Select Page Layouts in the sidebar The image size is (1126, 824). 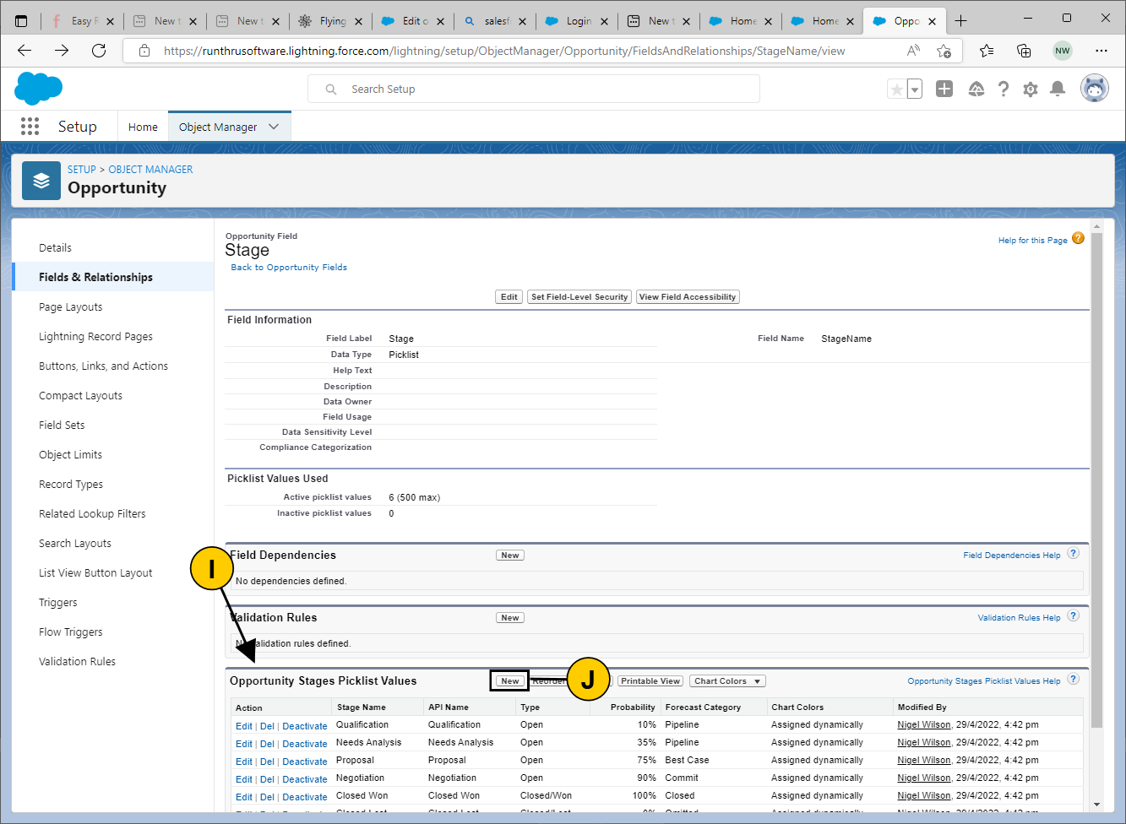pyautogui.click(x=70, y=307)
